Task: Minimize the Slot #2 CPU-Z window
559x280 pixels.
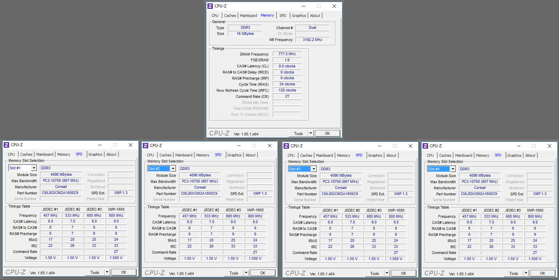Action: [x=239, y=146]
